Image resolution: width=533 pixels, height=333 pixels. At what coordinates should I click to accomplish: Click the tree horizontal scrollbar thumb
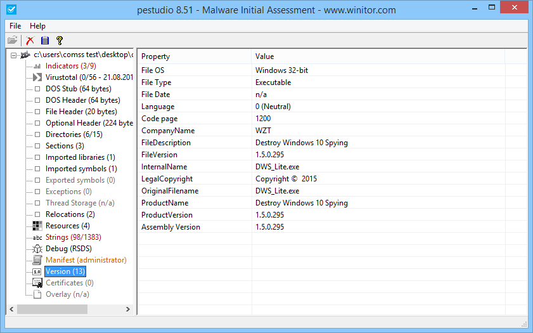[53, 309]
